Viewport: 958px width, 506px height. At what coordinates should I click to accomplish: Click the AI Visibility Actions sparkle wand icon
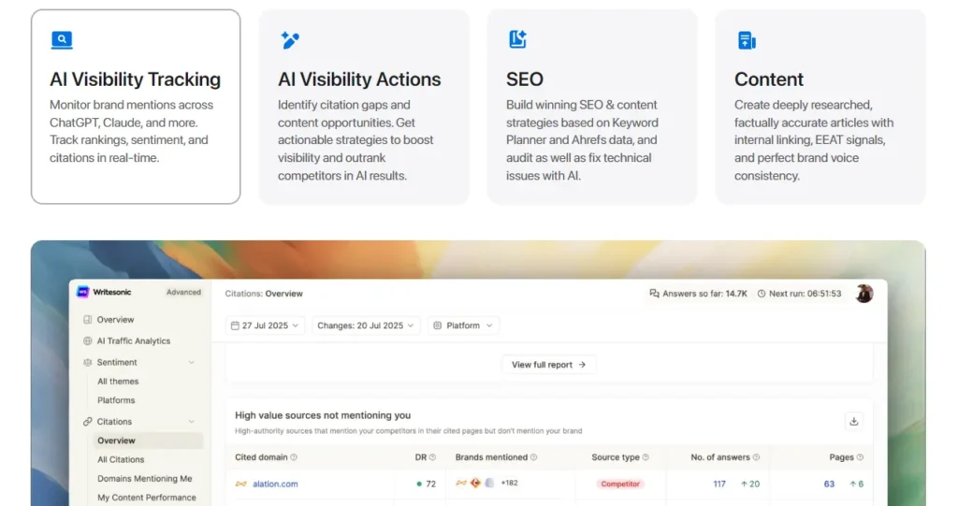pos(290,39)
